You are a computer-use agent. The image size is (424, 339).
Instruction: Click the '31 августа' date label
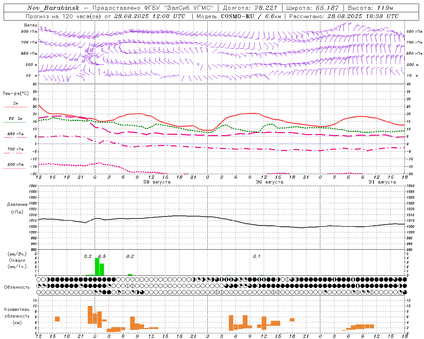click(x=382, y=182)
